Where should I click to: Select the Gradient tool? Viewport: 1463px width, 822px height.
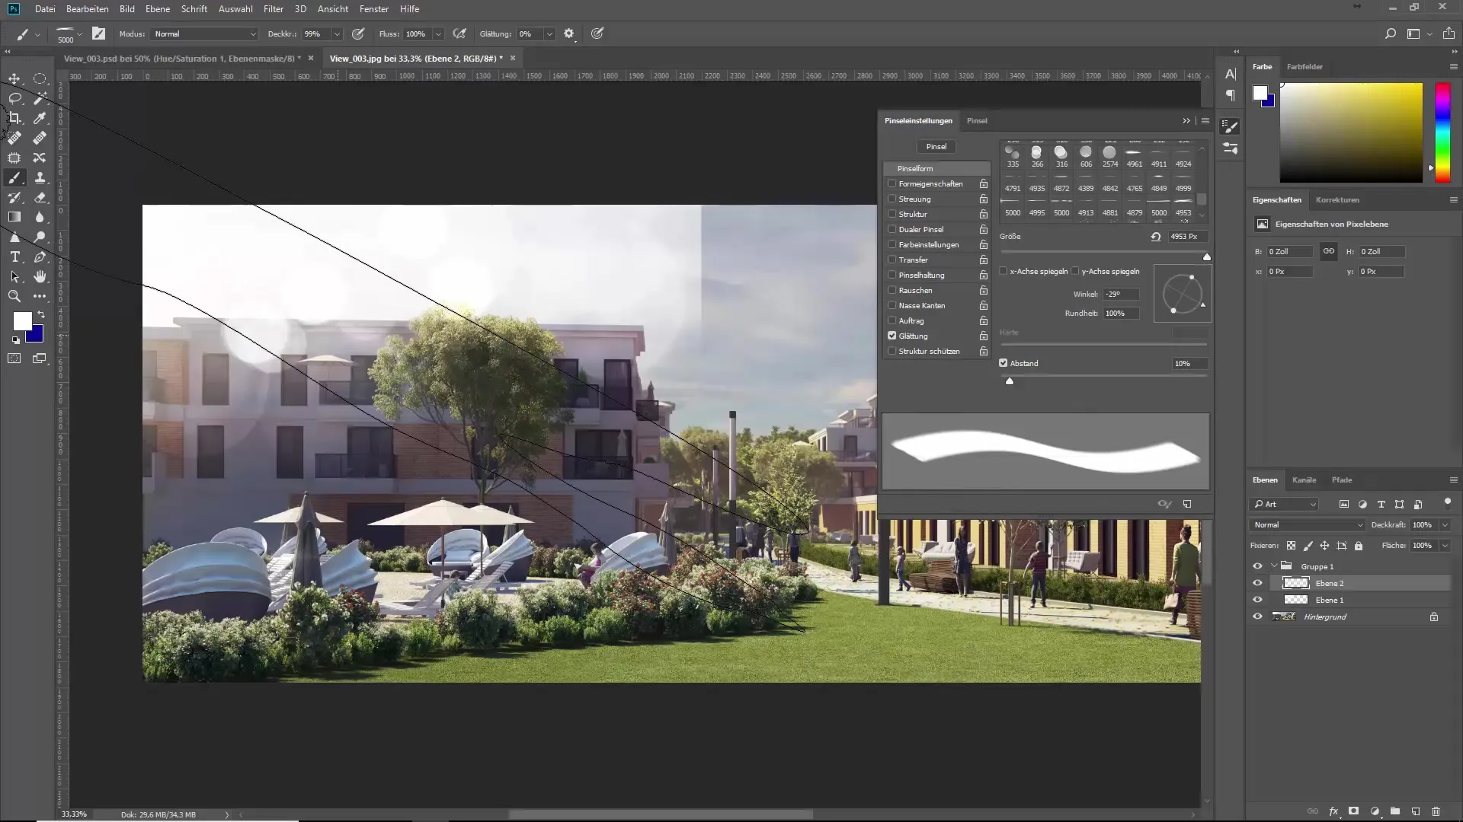click(x=14, y=217)
